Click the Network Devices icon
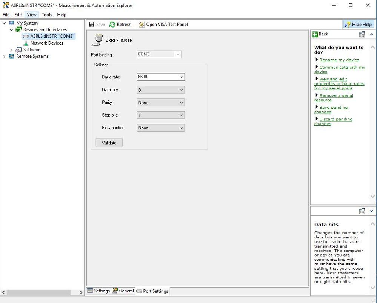The image size is (377, 303). [x=26, y=43]
